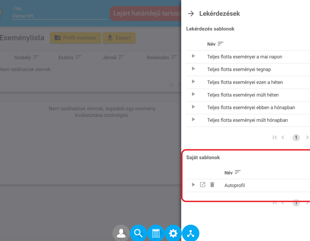Open the Lejárt határidejű tartozás alert
Viewport: 310px width, 241px height.
click(145, 13)
